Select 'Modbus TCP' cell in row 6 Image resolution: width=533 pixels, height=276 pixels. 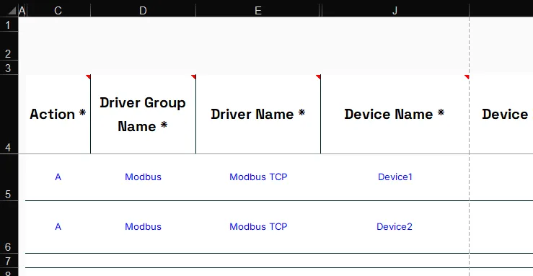[x=258, y=227]
